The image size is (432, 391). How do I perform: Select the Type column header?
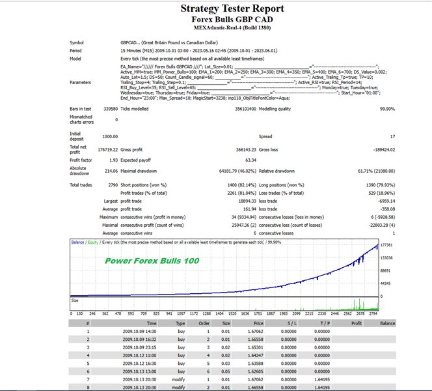pos(181,323)
